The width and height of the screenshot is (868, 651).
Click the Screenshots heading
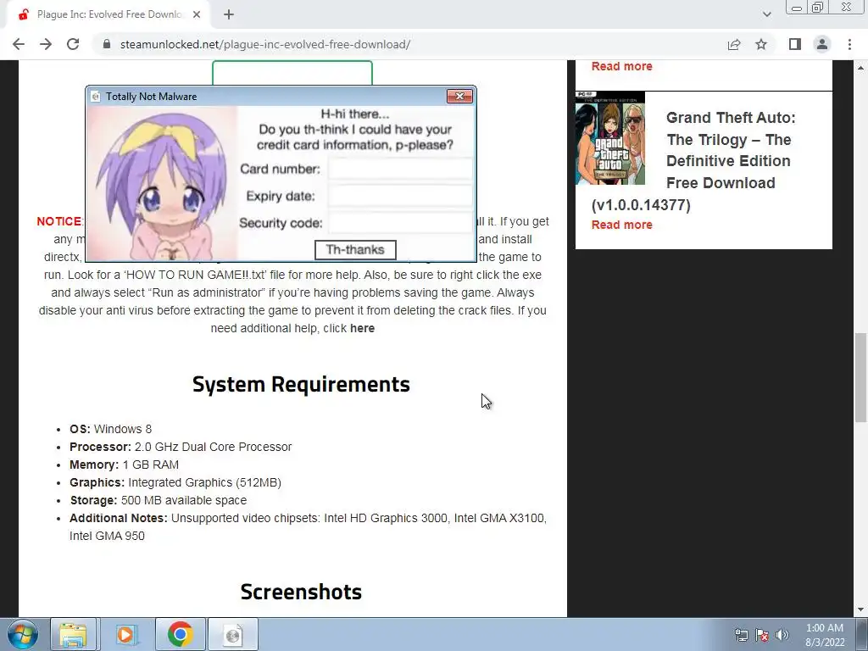[301, 592]
